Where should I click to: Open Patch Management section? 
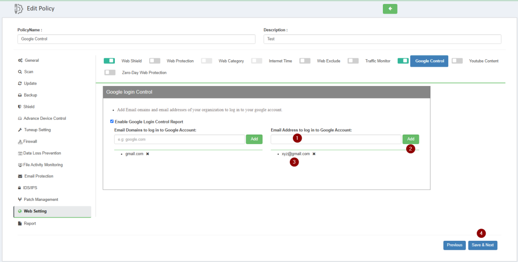(x=40, y=200)
